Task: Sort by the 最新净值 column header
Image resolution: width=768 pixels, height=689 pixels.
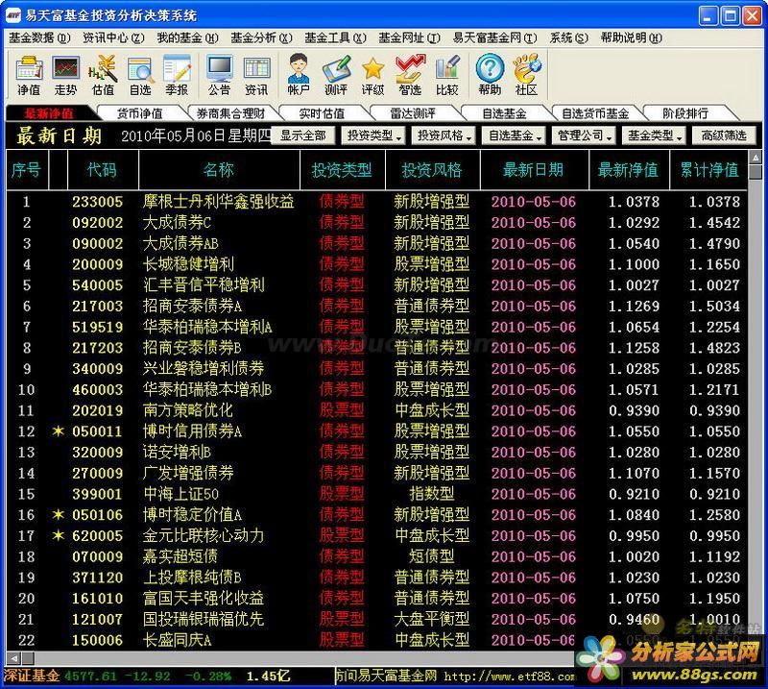Action: pyautogui.click(x=629, y=170)
